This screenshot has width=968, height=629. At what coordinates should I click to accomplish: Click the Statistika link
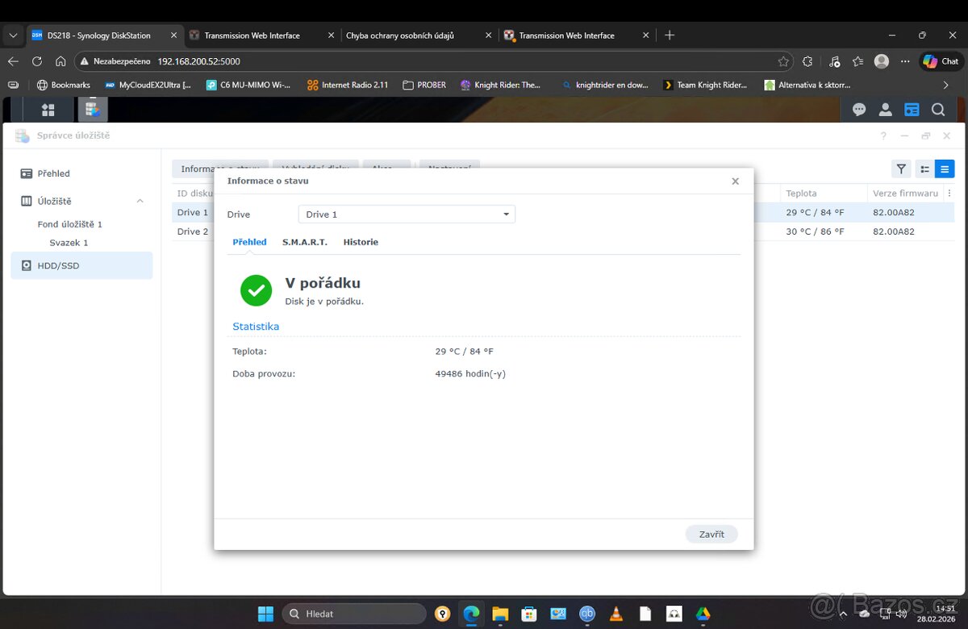coord(255,326)
